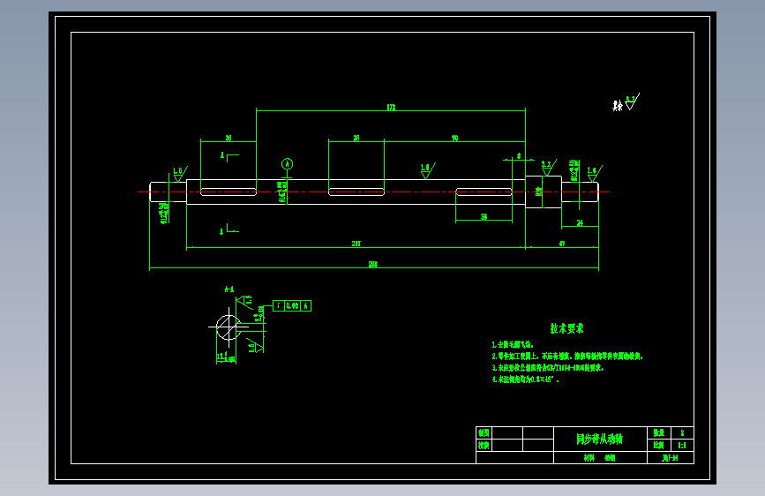765x496 pixels.
Task: Select the dimension text under the right keyway
Action: click(x=484, y=216)
